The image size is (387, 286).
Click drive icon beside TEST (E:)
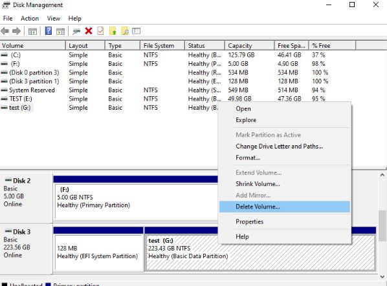click(4, 99)
